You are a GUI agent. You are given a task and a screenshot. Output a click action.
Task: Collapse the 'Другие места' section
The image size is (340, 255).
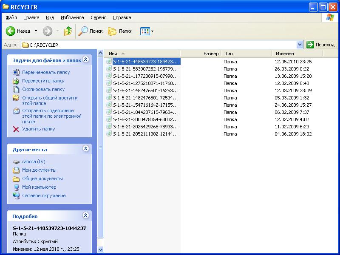[85, 149]
